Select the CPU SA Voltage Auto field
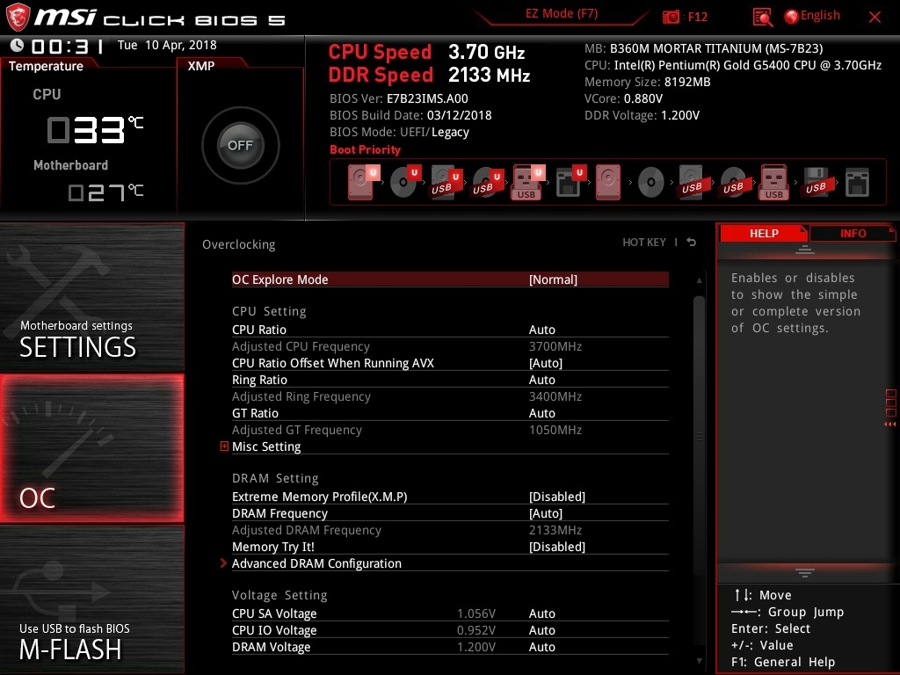The image size is (900, 675). coord(541,613)
